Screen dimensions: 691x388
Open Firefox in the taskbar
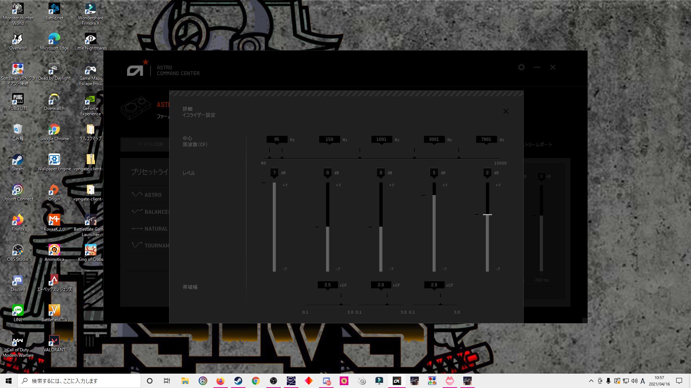click(220, 381)
